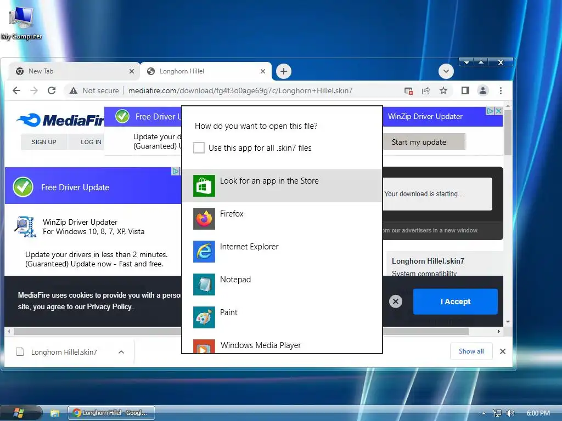Close the New Tab tab

(x=132, y=71)
